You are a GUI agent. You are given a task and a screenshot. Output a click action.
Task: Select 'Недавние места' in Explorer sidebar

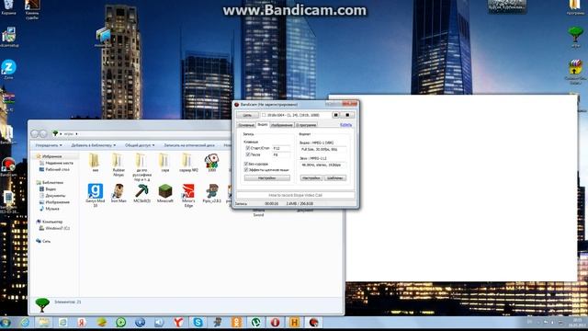56,164
